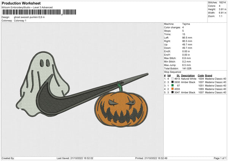Click the 'Production Worksheet' title
The width and height of the screenshot is (228, 161).
tap(21, 3)
